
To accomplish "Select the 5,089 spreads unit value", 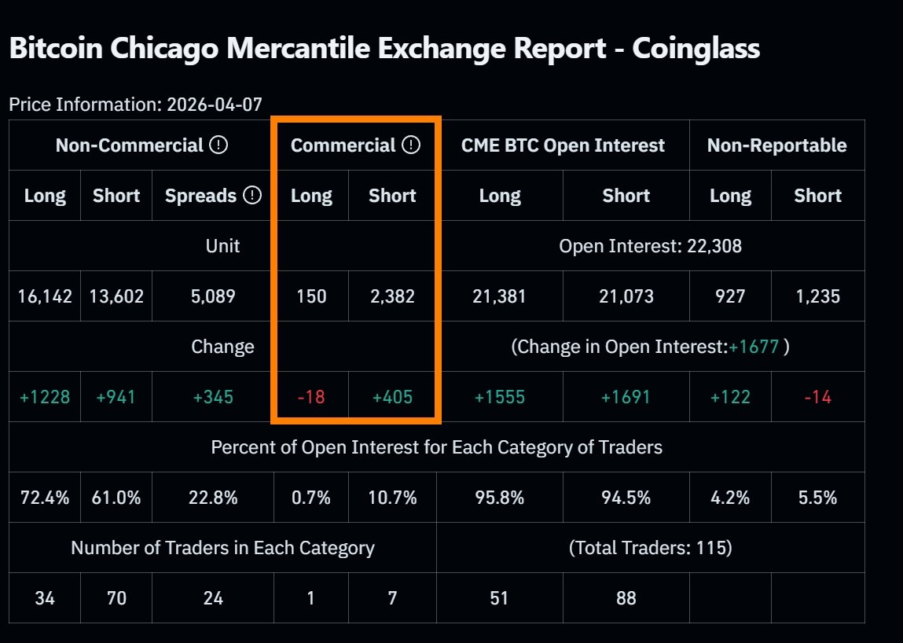I will (213, 296).
